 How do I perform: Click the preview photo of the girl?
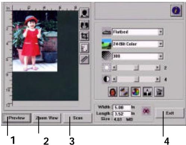[x=35, y=41]
